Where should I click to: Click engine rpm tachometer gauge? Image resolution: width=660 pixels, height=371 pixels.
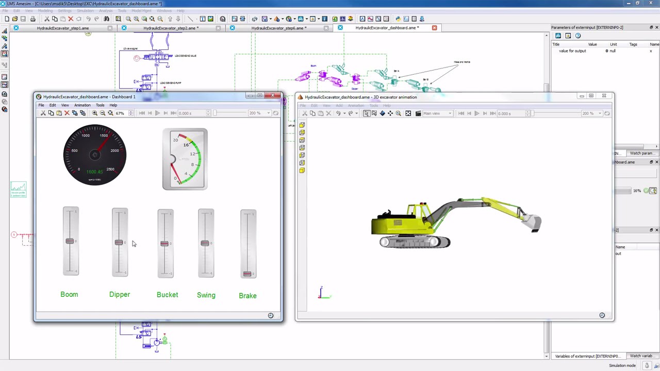click(94, 155)
